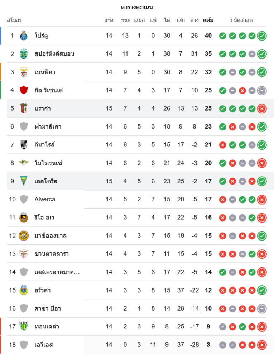The height and width of the screenshot is (359, 274).
Task: Click the Benfica club crest icon
Action: (24, 72)
